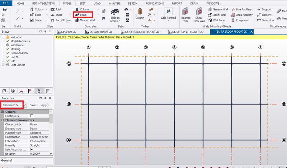Select the Equipment tool

point(240,20)
